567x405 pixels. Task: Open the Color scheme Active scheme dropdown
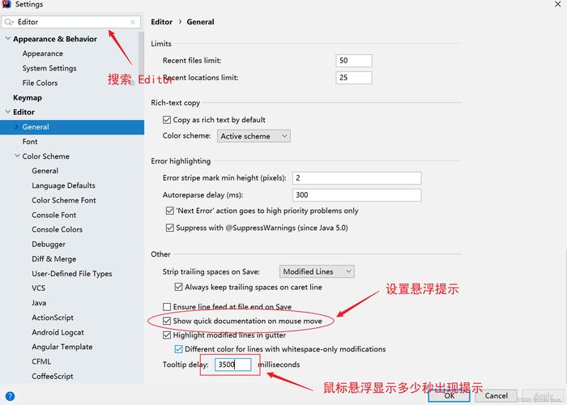(254, 136)
